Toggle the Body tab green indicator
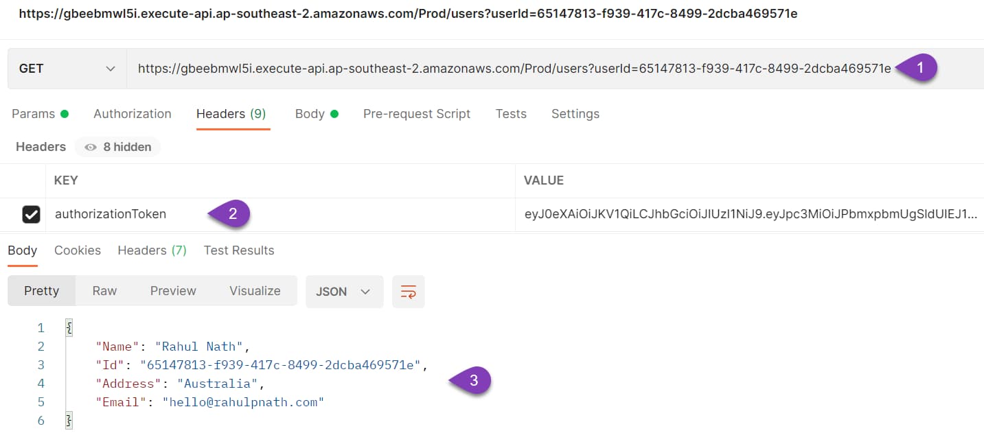984x444 pixels. pos(335,113)
